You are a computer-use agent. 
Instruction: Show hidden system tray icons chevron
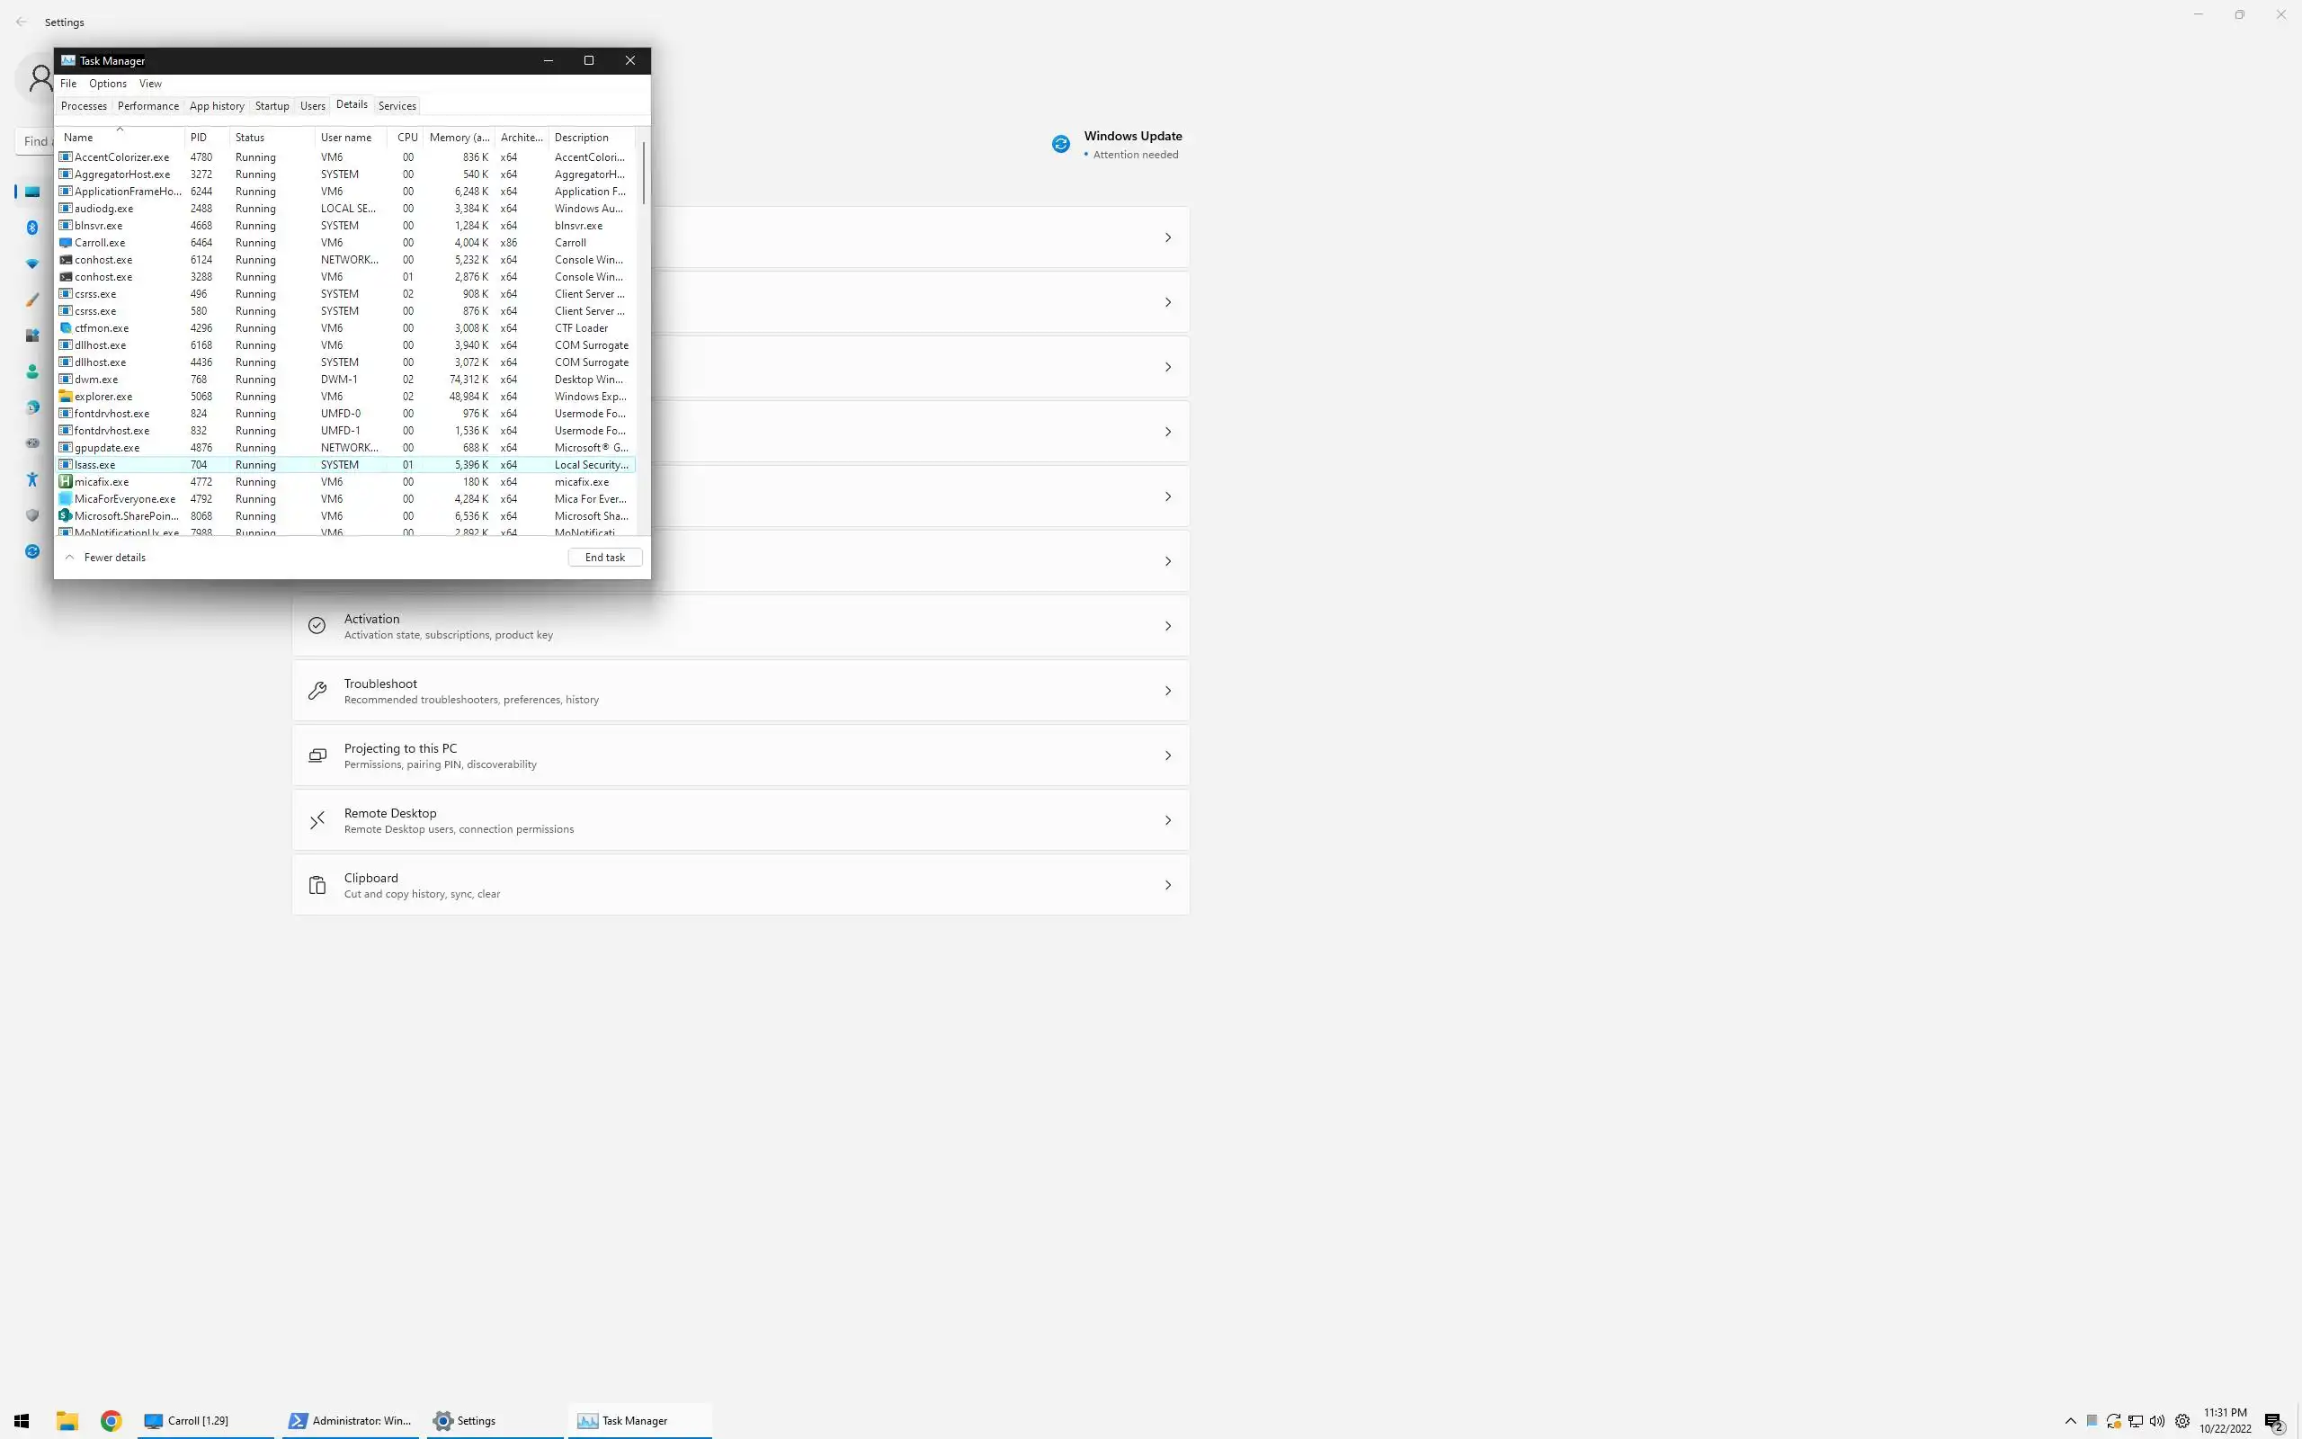click(x=2070, y=1421)
